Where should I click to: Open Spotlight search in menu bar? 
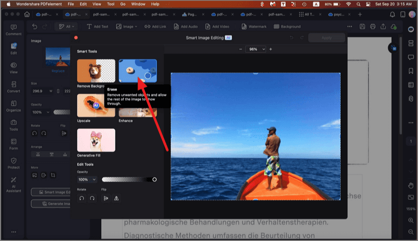359,4
